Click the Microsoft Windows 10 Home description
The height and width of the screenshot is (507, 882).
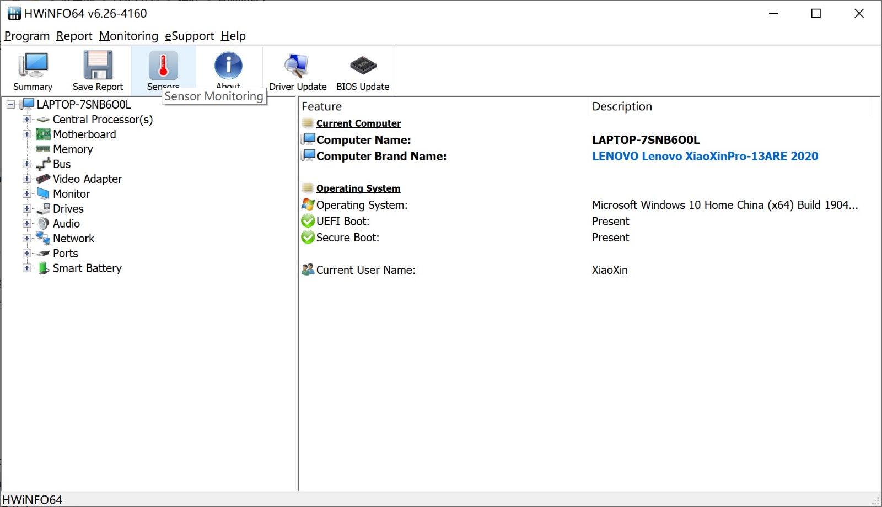coord(725,205)
